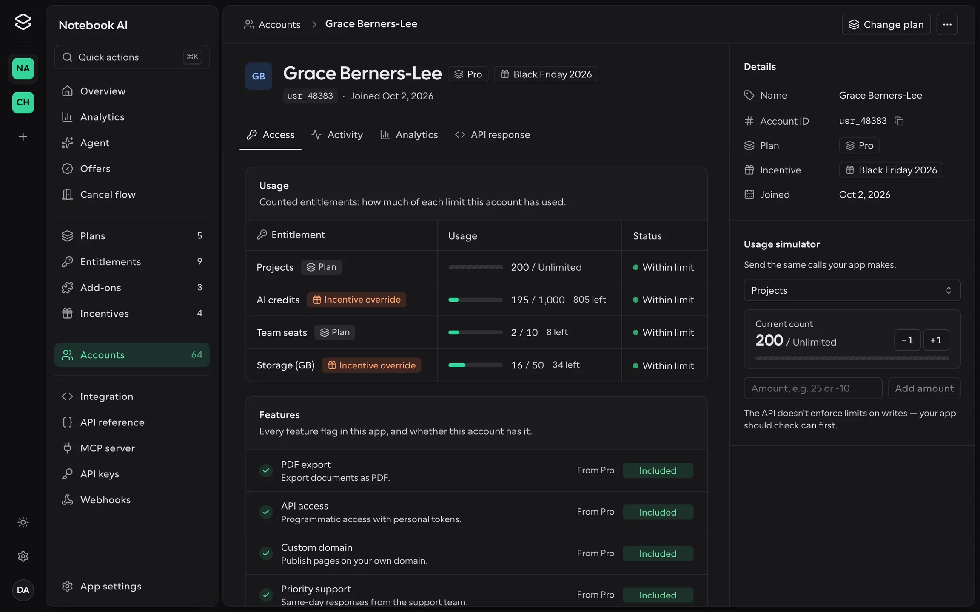Open the Cancel flow page
980x612 pixels.
tap(132, 195)
